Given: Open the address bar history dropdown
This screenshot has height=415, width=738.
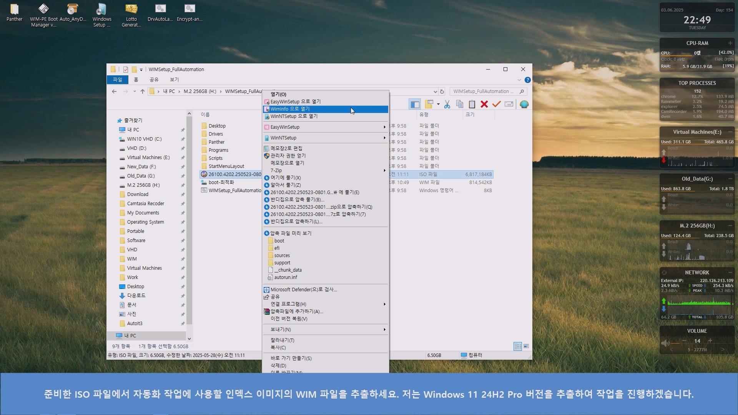Looking at the screenshot, I should pyautogui.click(x=435, y=91).
